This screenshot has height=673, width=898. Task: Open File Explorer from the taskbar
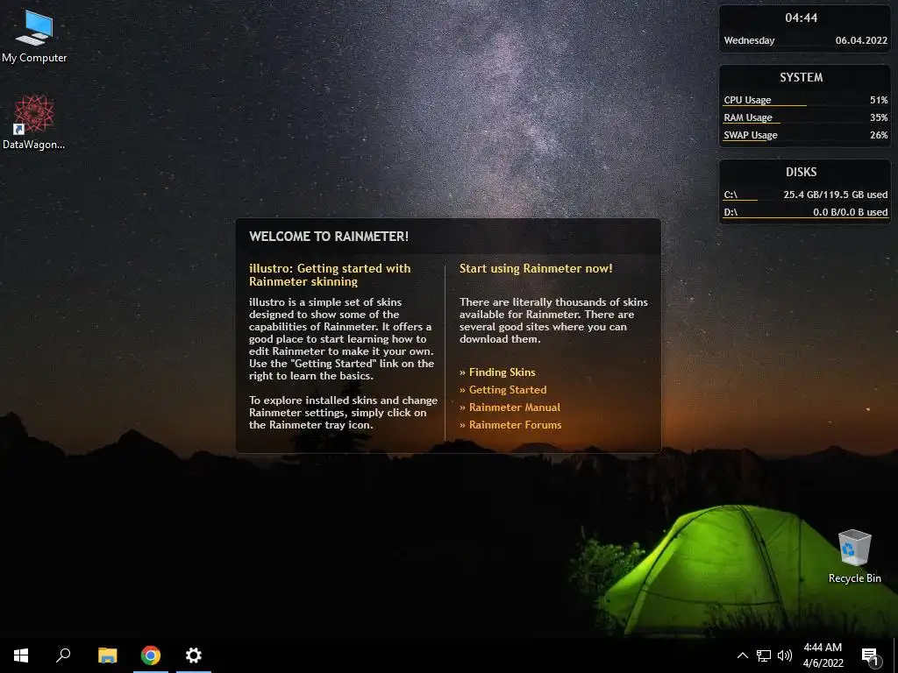(108, 655)
